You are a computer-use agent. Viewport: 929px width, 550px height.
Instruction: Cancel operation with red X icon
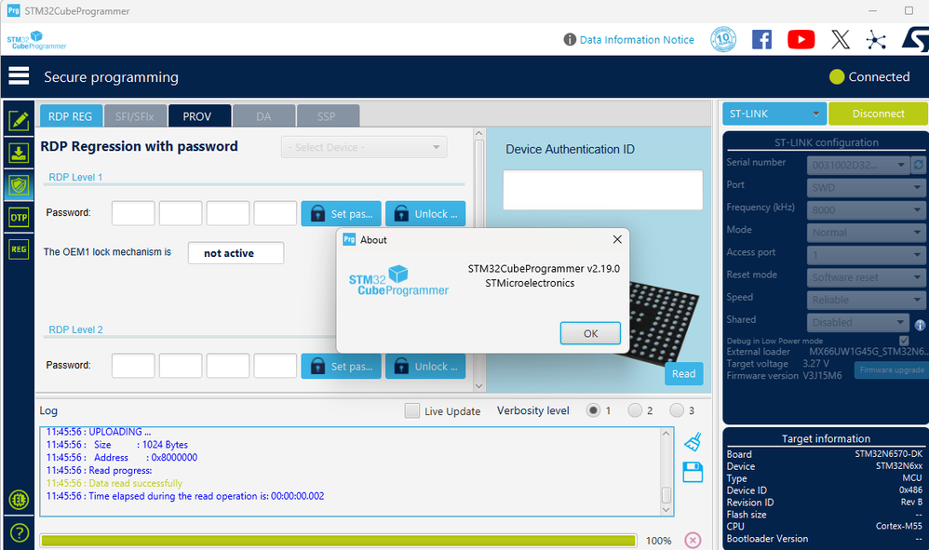693,540
